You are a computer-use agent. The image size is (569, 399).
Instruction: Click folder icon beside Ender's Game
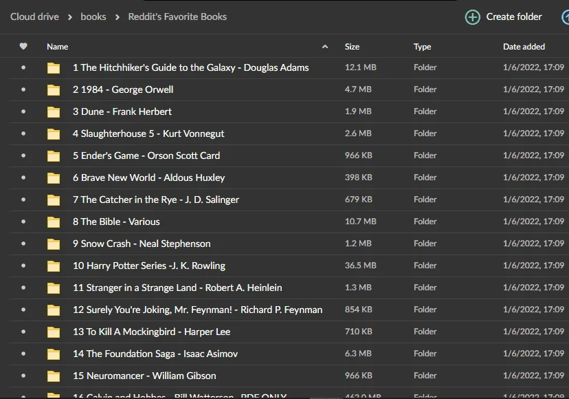point(54,156)
